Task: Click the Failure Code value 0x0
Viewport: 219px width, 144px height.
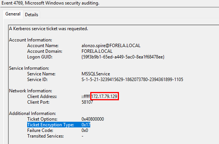Action: 85,130
